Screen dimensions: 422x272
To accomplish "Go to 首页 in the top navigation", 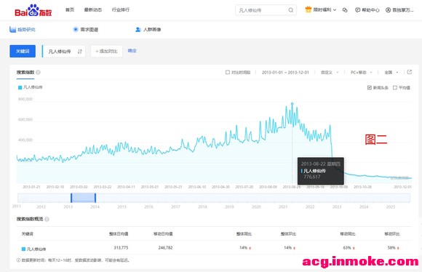I will click(x=70, y=9).
